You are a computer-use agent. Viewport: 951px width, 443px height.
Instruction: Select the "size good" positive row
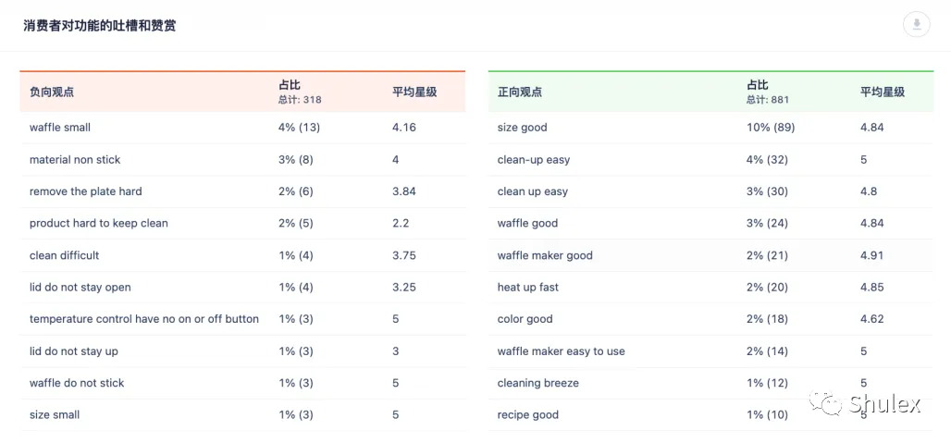pyautogui.click(x=710, y=128)
